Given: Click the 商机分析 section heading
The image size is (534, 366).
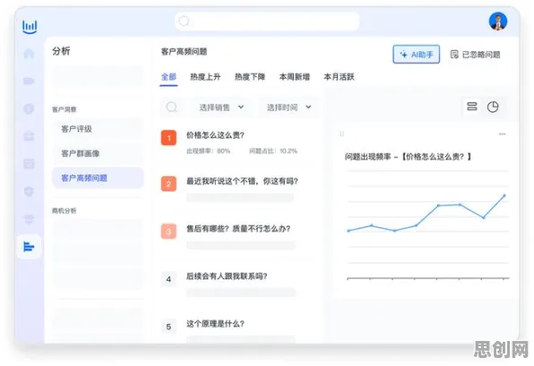Looking at the screenshot, I should click(65, 211).
